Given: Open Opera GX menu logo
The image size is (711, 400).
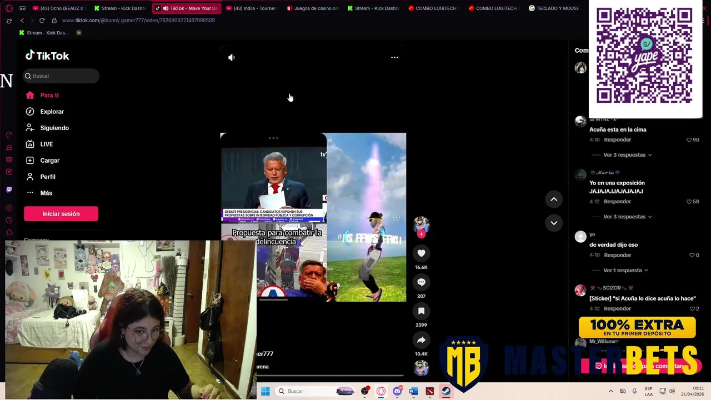Looking at the screenshot, I should coord(8,8).
